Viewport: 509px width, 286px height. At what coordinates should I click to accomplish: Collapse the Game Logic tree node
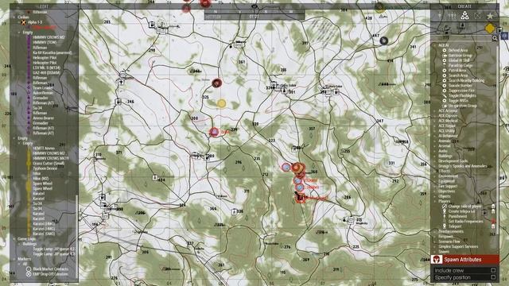tap(14, 239)
